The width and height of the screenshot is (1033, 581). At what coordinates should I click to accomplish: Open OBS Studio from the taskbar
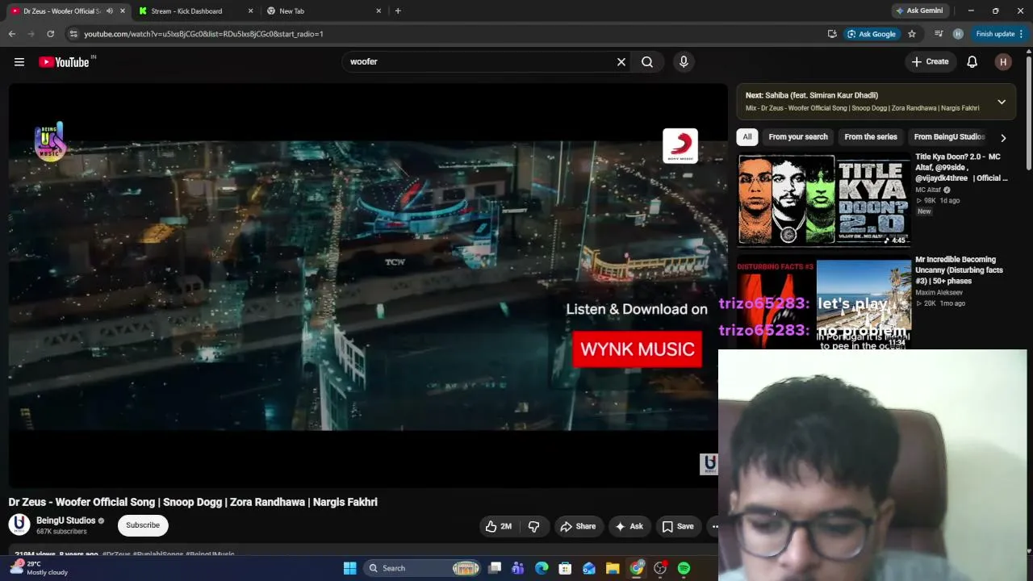point(660,568)
